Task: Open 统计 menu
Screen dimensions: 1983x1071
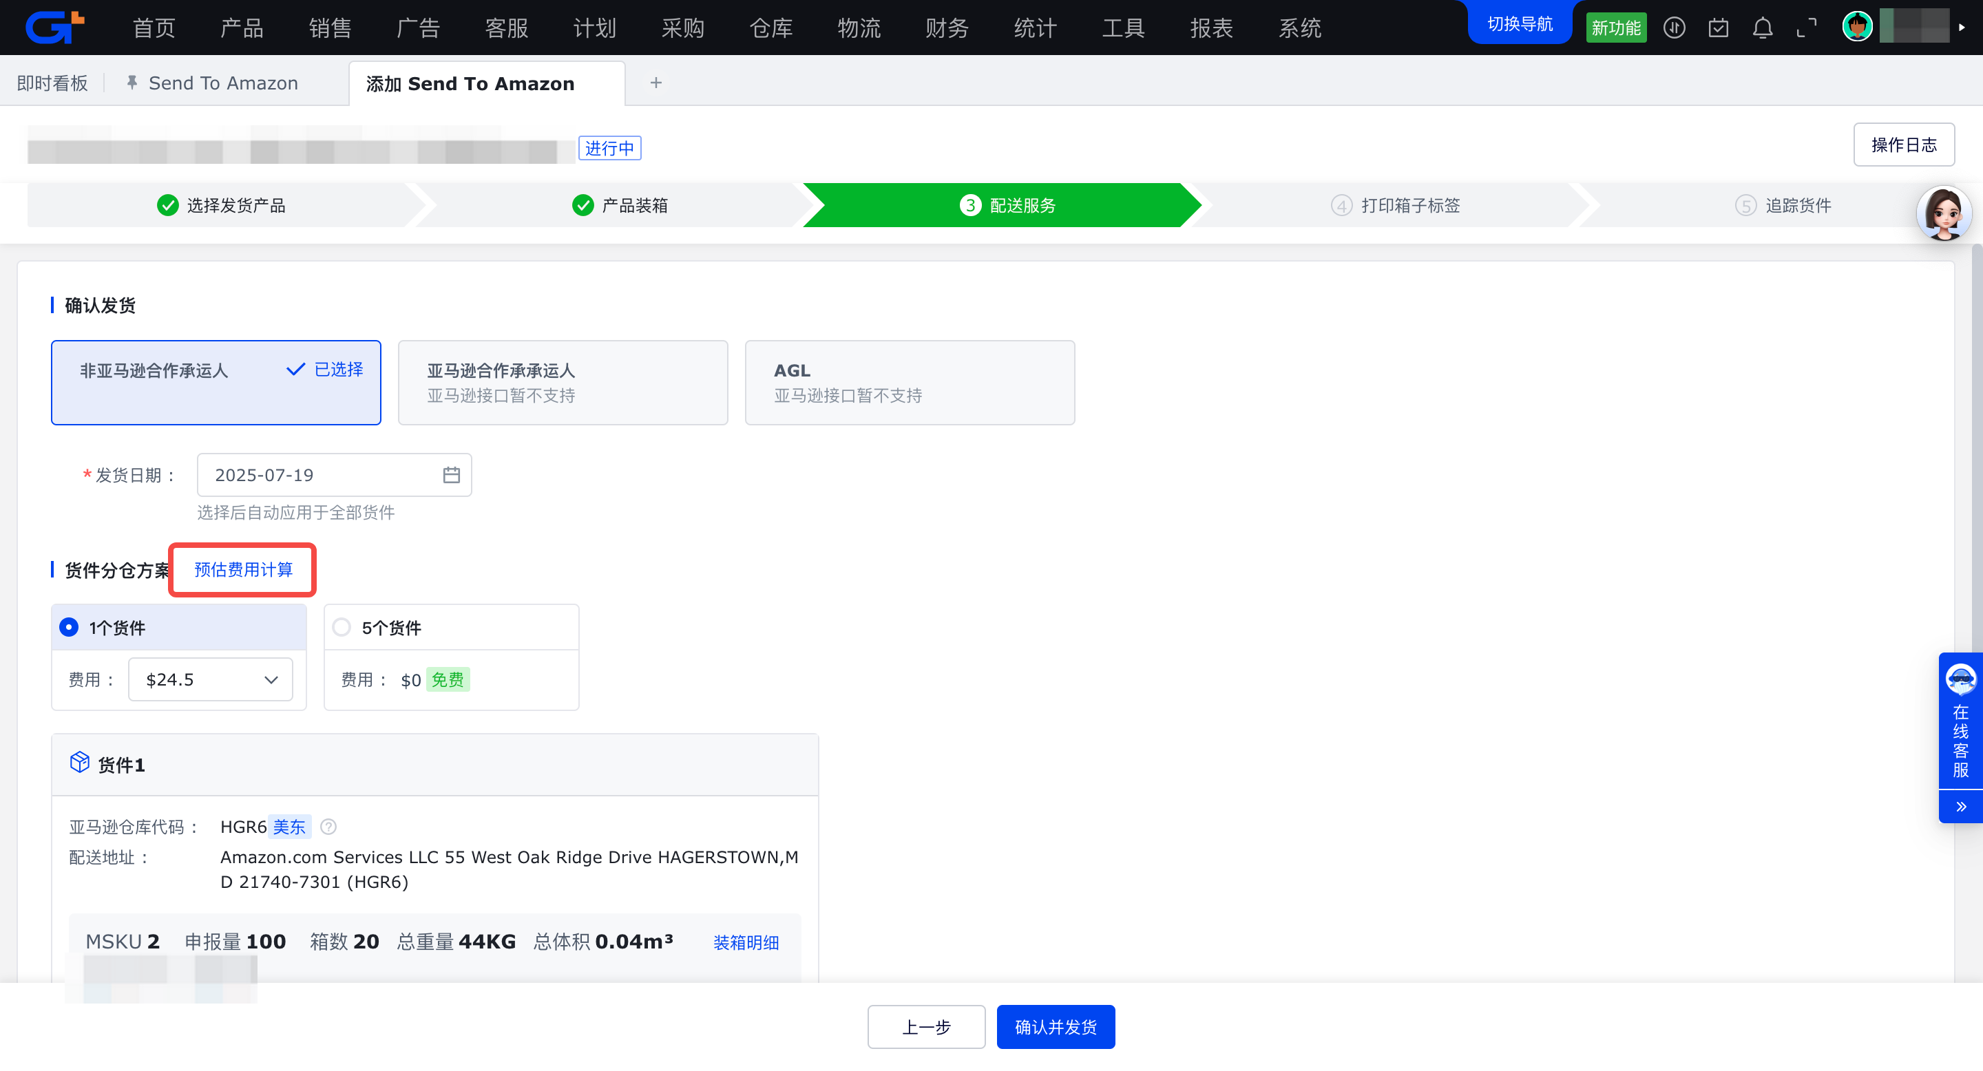Action: (x=1036, y=28)
